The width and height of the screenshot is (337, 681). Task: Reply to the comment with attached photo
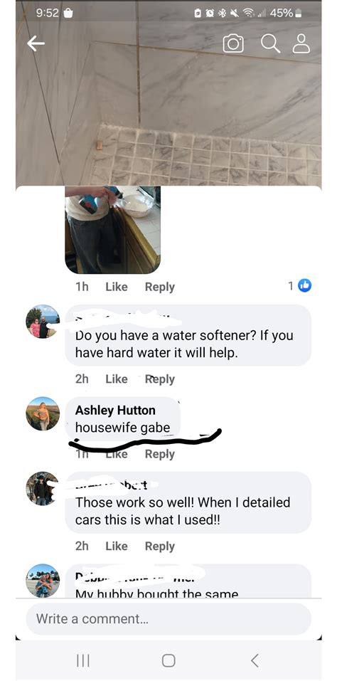[x=159, y=287]
